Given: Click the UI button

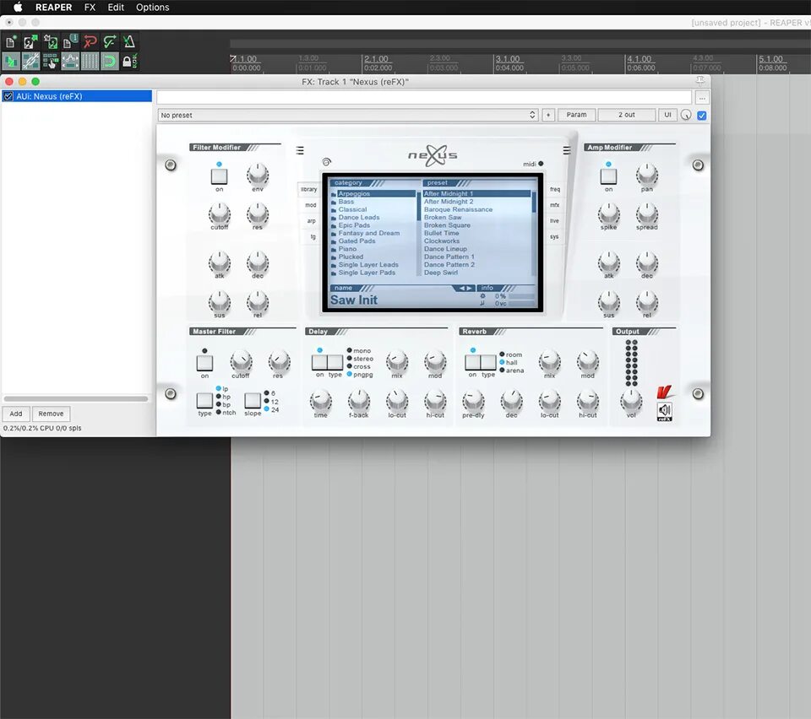Looking at the screenshot, I should tap(667, 115).
